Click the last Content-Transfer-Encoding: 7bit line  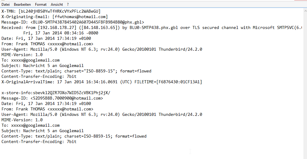point(39,142)
